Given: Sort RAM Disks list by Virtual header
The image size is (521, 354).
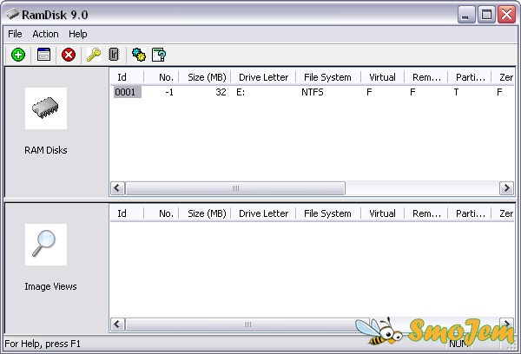Looking at the screenshot, I should [382, 77].
